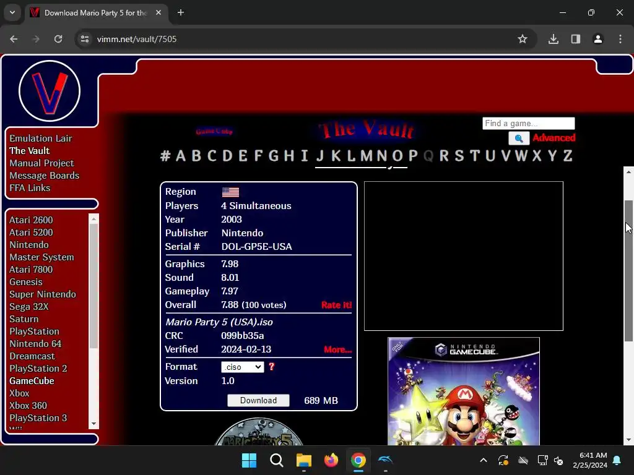Click the muted volume tray icon
Image resolution: width=634 pixels, height=475 pixels.
pos(558,460)
